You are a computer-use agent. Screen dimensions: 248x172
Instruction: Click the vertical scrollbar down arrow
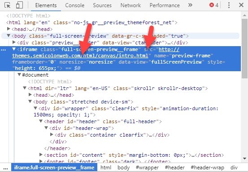[244, 159]
